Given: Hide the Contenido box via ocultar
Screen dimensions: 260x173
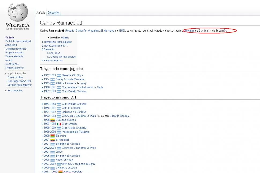Looking at the screenshot, I should [x=65, y=37].
